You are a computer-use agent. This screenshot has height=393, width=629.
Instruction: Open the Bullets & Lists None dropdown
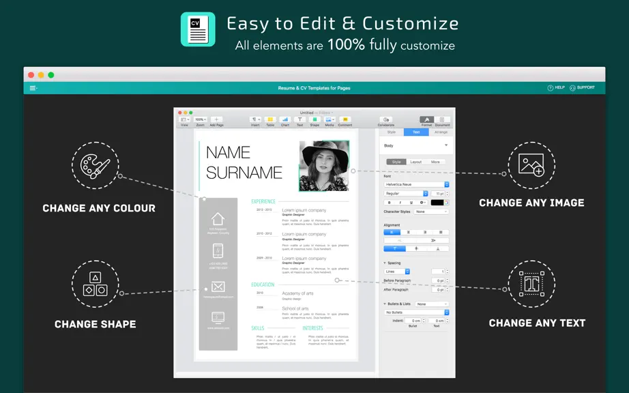pos(432,304)
